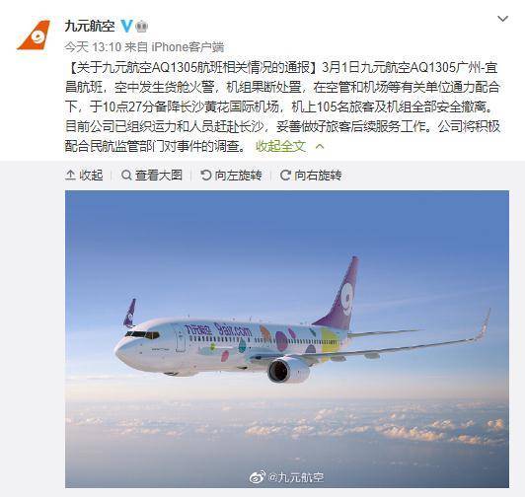The width and height of the screenshot is (525, 497).
Task: Click the airplane photo thumbnail
Action: click(x=287, y=339)
